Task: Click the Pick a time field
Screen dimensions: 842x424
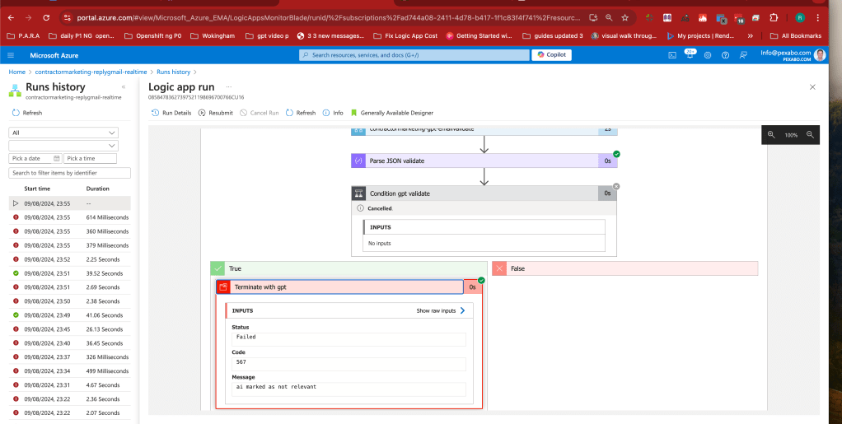Action: (x=91, y=158)
